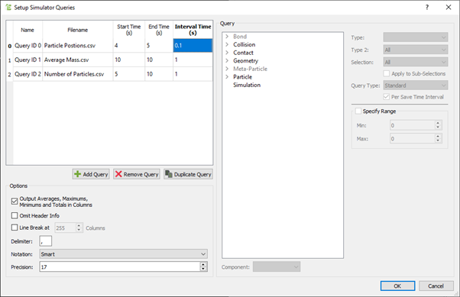Image resolution: width=460 pixels, height=297 pixels.
Task: Toggle Output Averages, Maximums checkbox
Action: (15, 202)
